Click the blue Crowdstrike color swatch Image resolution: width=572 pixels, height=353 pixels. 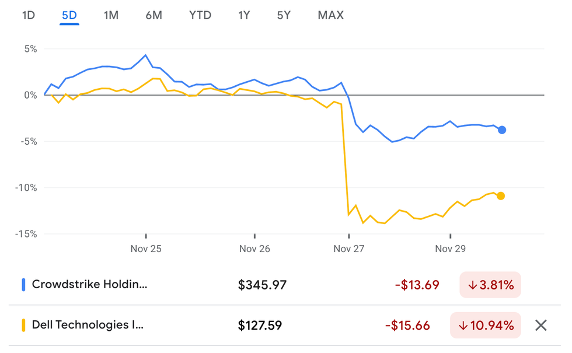coord(23,285)
